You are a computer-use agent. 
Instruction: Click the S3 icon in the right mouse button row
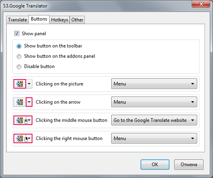click(x=20, y=138)
